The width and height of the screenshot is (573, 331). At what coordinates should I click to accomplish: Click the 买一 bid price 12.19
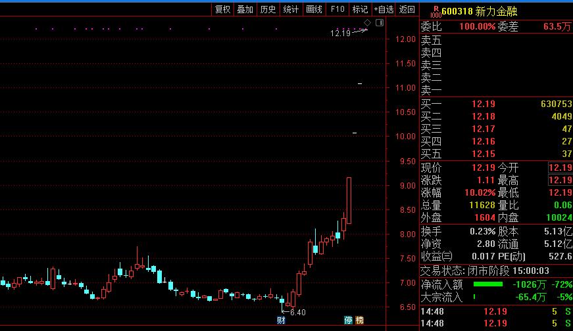[484, 104]
